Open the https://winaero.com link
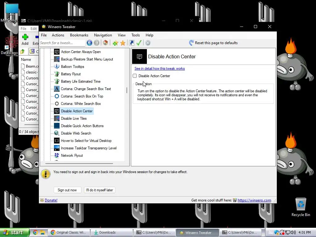Screen dimensions: 316x237 pos(254,200)
